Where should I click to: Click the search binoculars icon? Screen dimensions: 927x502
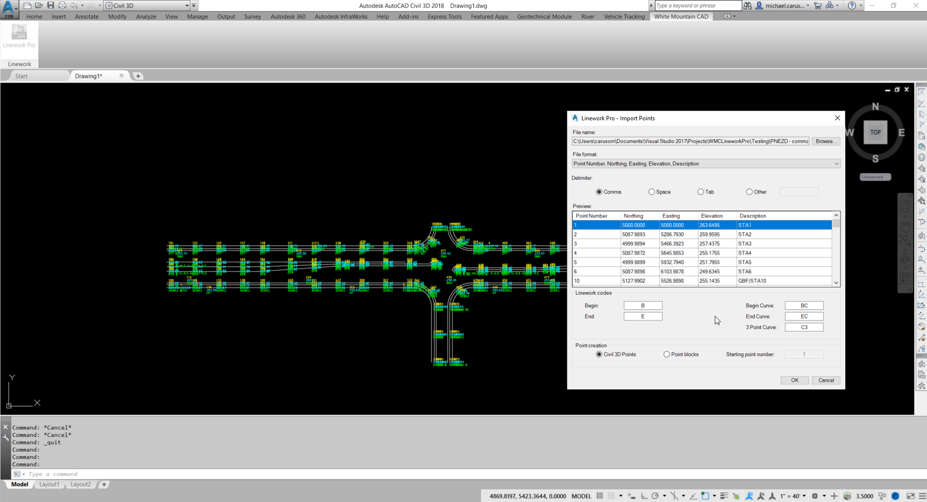748,6
